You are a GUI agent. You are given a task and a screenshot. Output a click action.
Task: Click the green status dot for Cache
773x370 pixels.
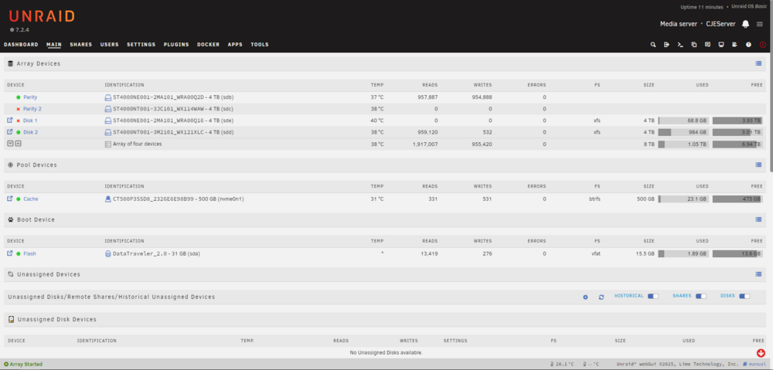[x=19, y=199]
